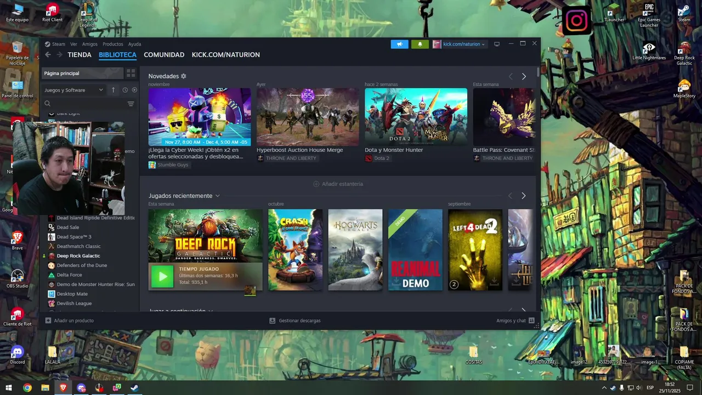Go back with the Steam back arrow
Viewport: 702px width, 395px height.
(x=48, y=55)
